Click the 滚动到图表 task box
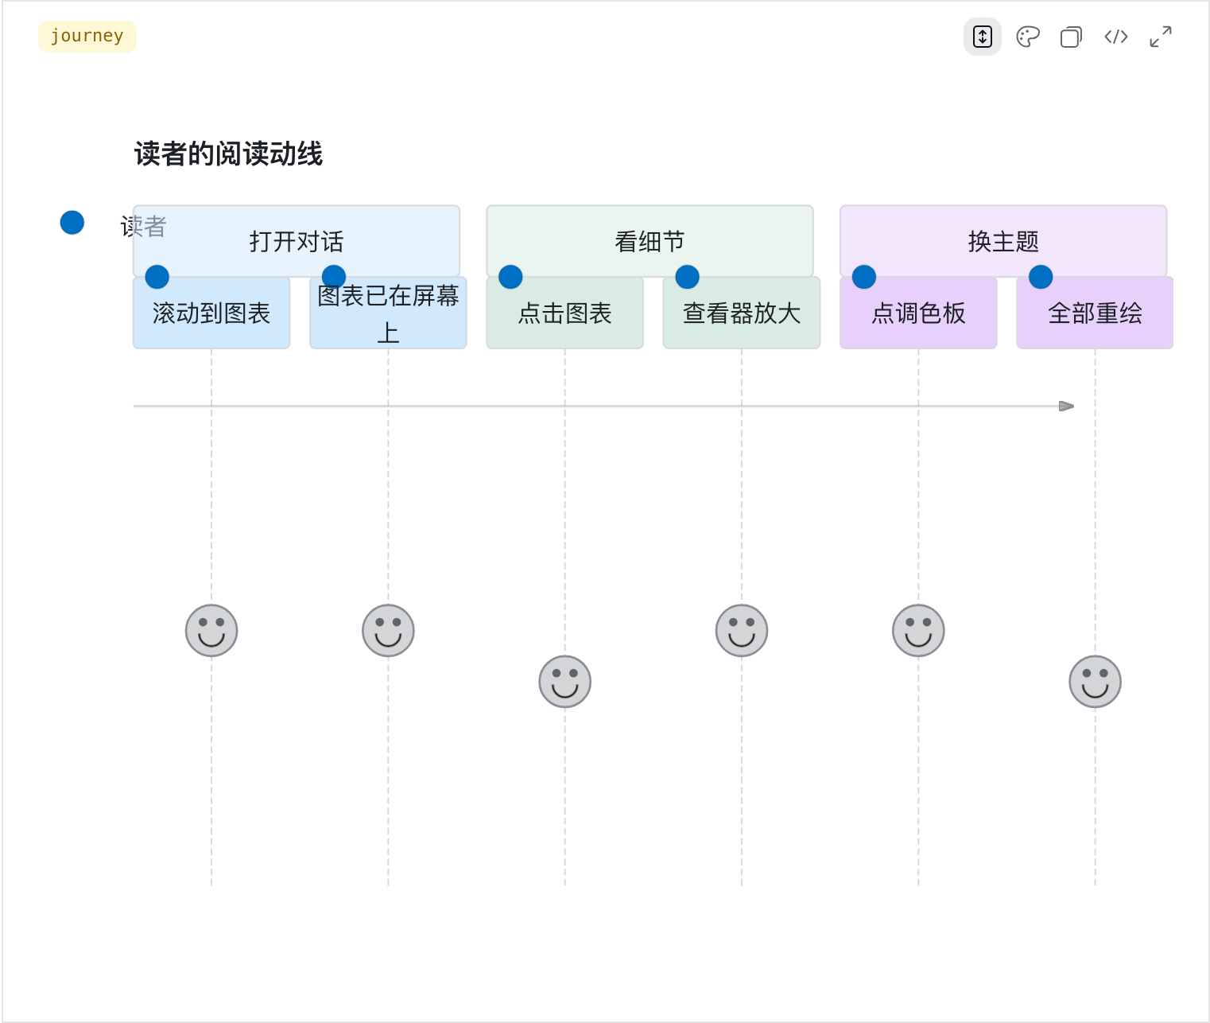The height and width of the screenshot is (1023, 1210). [211, 313]
